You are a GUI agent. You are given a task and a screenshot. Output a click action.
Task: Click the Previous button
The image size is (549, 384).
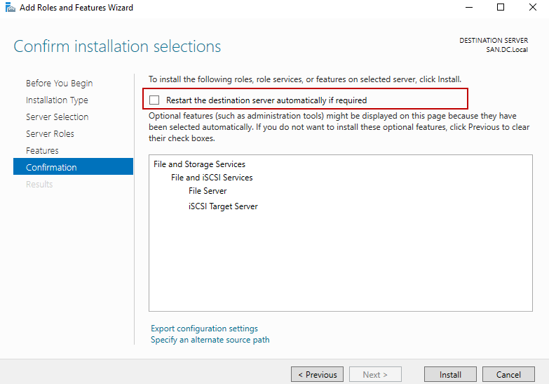[317, 375]
